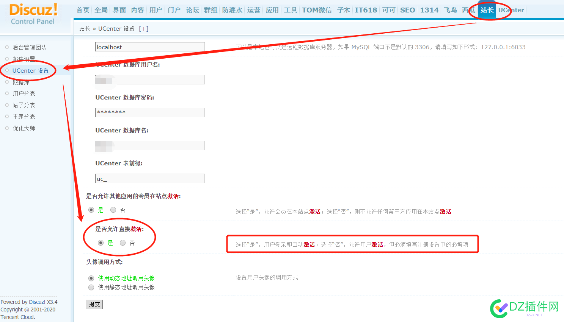564x322 pixels.
Task: Open the 子木 tab
Action: [x=344, y=10]
